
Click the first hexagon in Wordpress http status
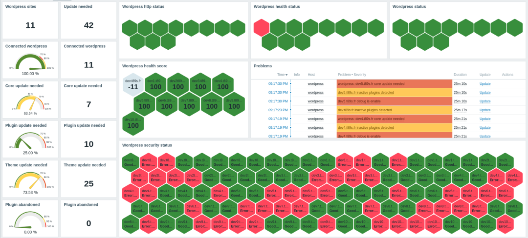[x=130, y=28]
